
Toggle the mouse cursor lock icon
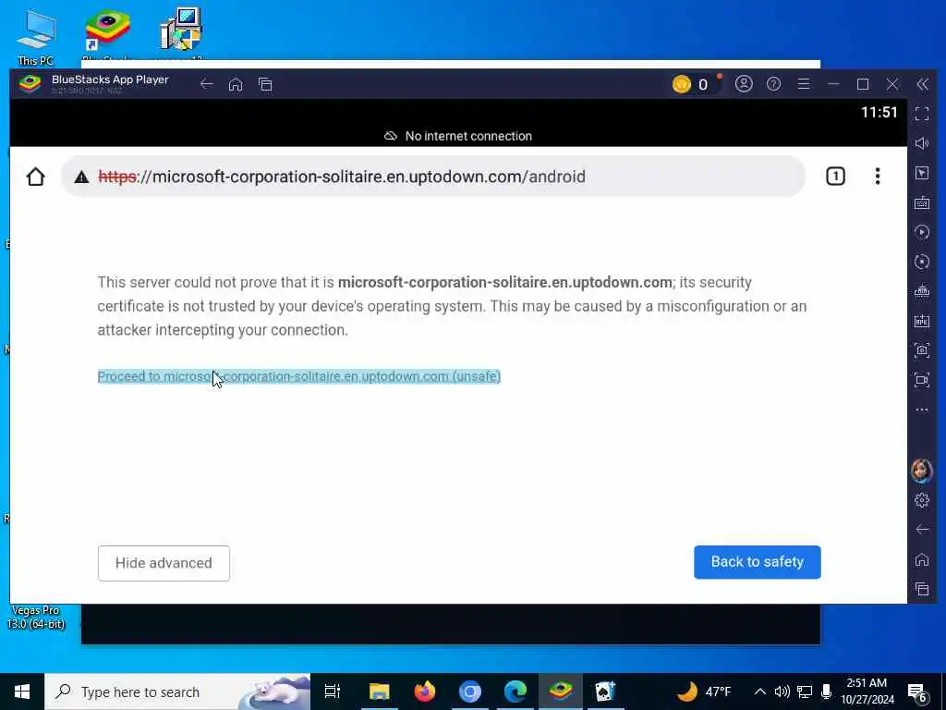pos(921,173)
